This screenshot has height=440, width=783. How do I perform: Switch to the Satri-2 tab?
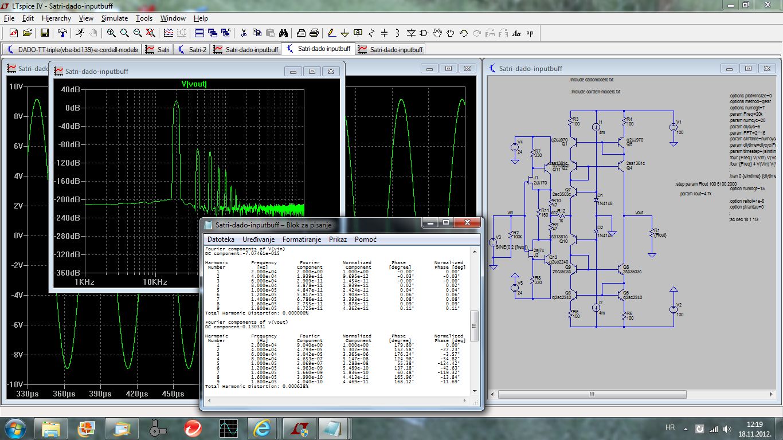tap(192, 49)
